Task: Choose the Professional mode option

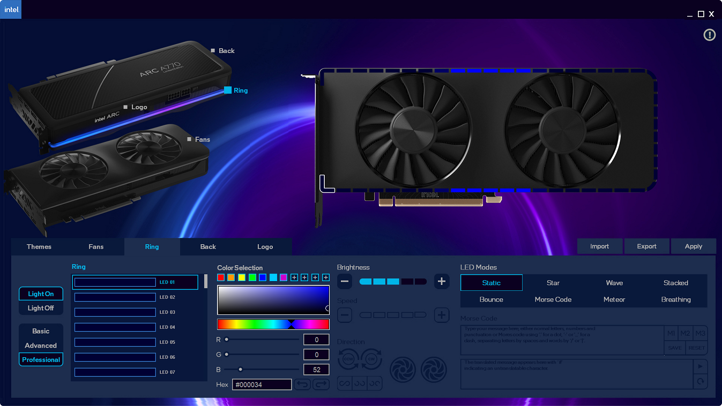Action: coord(41,359)
